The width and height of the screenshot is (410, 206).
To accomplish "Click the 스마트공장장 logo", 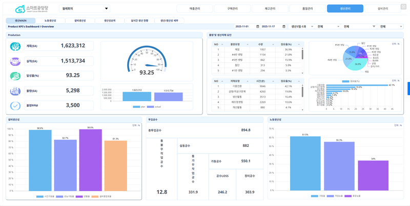I will click(31, 9).
